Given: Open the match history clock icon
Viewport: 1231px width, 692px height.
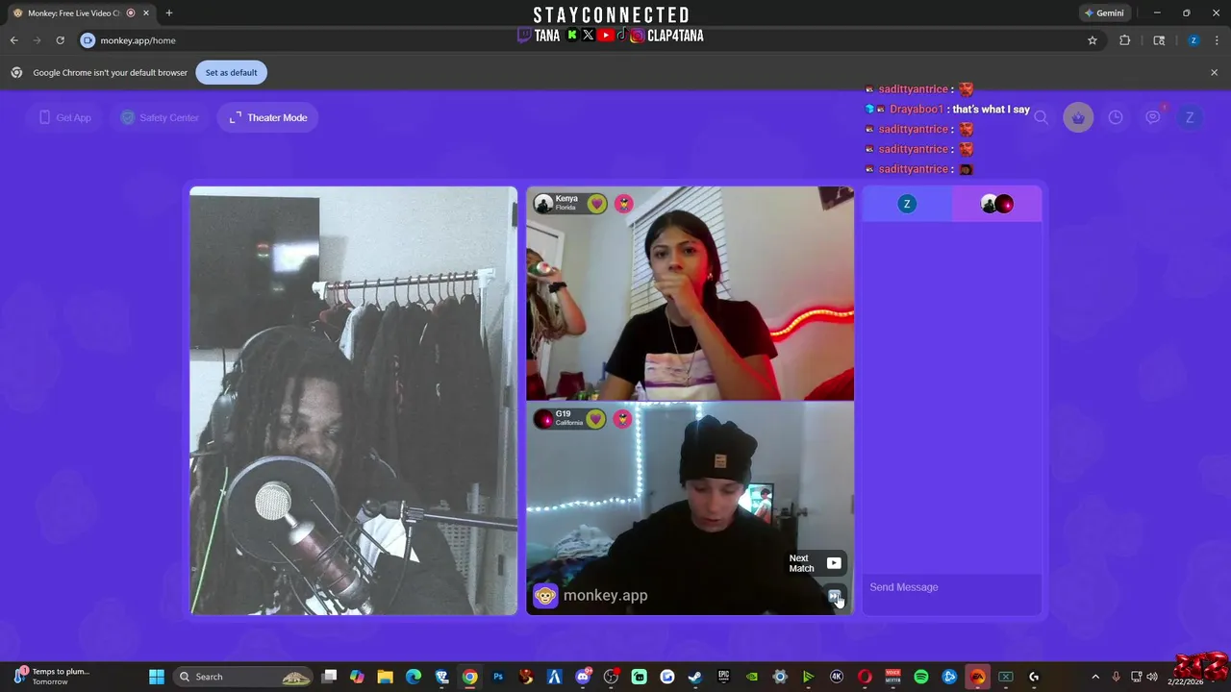Looking at the screenshot, I should pyautogui.click(x=1116, y=117).
